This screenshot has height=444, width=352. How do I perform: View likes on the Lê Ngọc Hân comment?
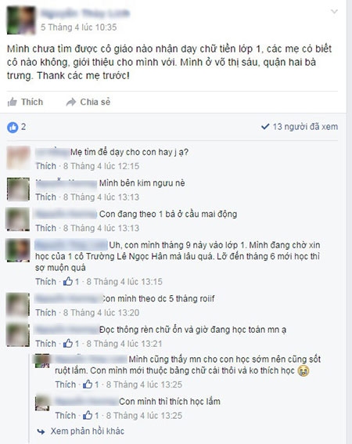(71, 281)
